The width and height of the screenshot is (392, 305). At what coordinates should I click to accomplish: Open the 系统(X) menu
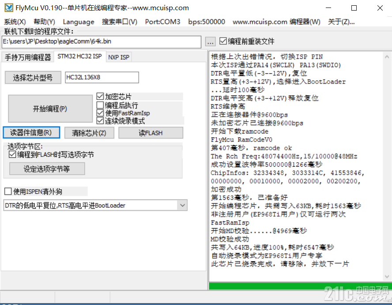pos(15,22)
